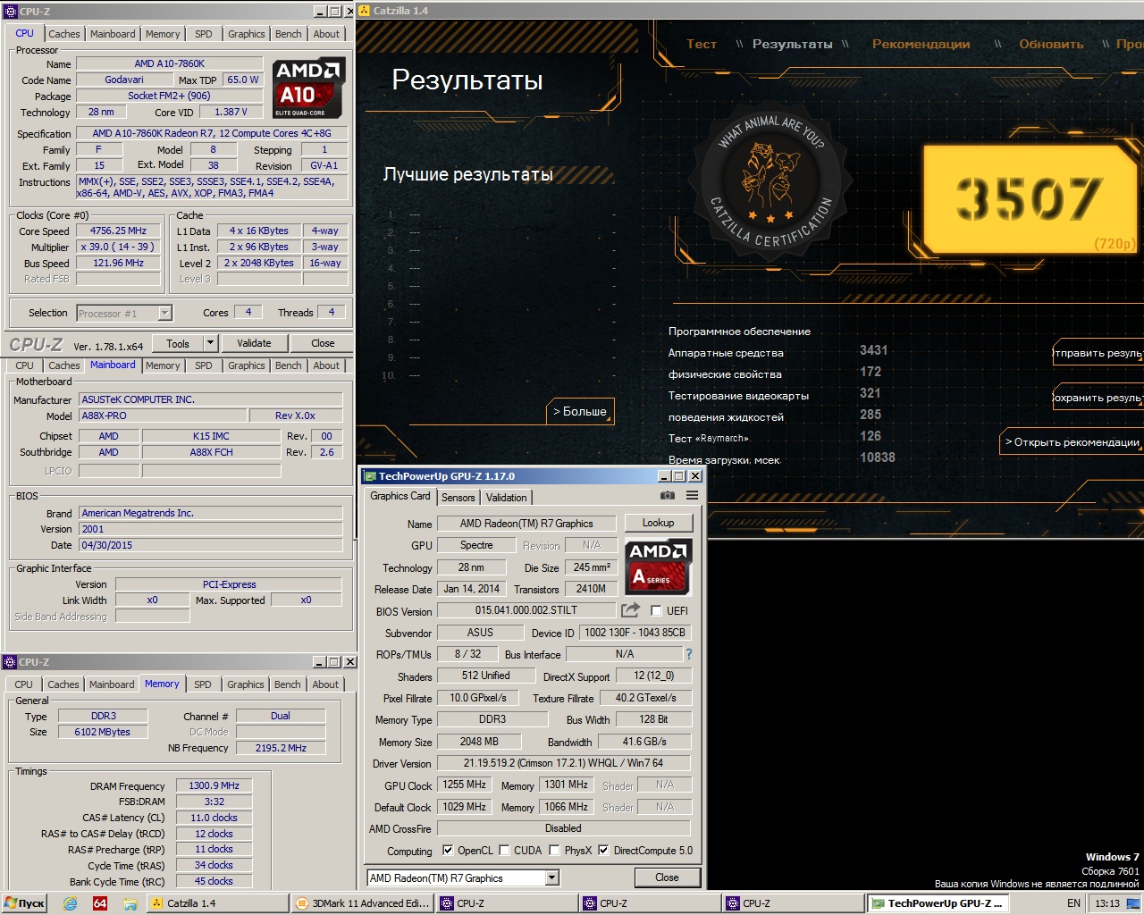Viewport: 1144px width, 915px height.
Task: Click the Core VID value 1.387 V
Action: tap(231, 112)
